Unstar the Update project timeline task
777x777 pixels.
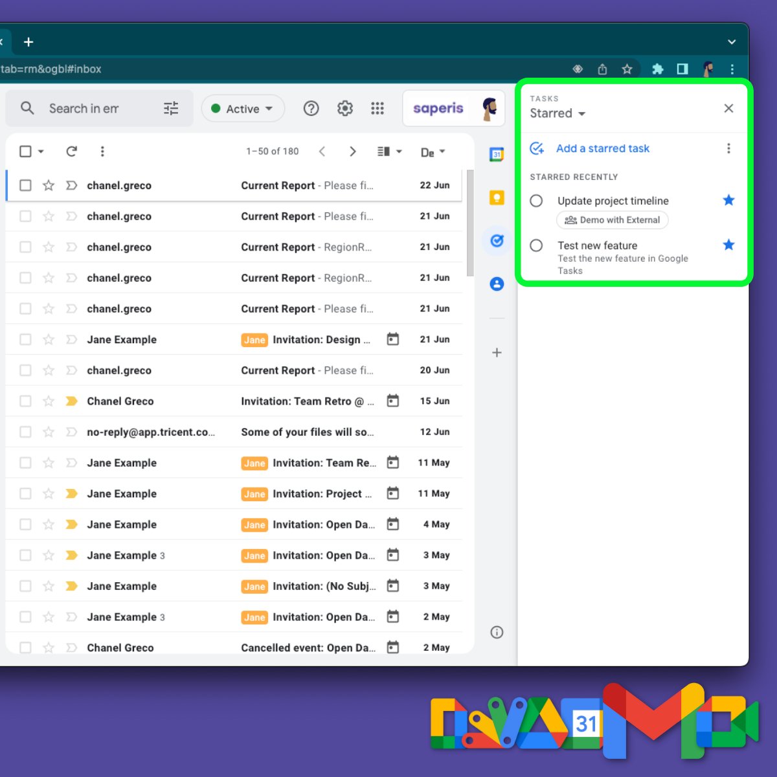(x=728, y=200)
